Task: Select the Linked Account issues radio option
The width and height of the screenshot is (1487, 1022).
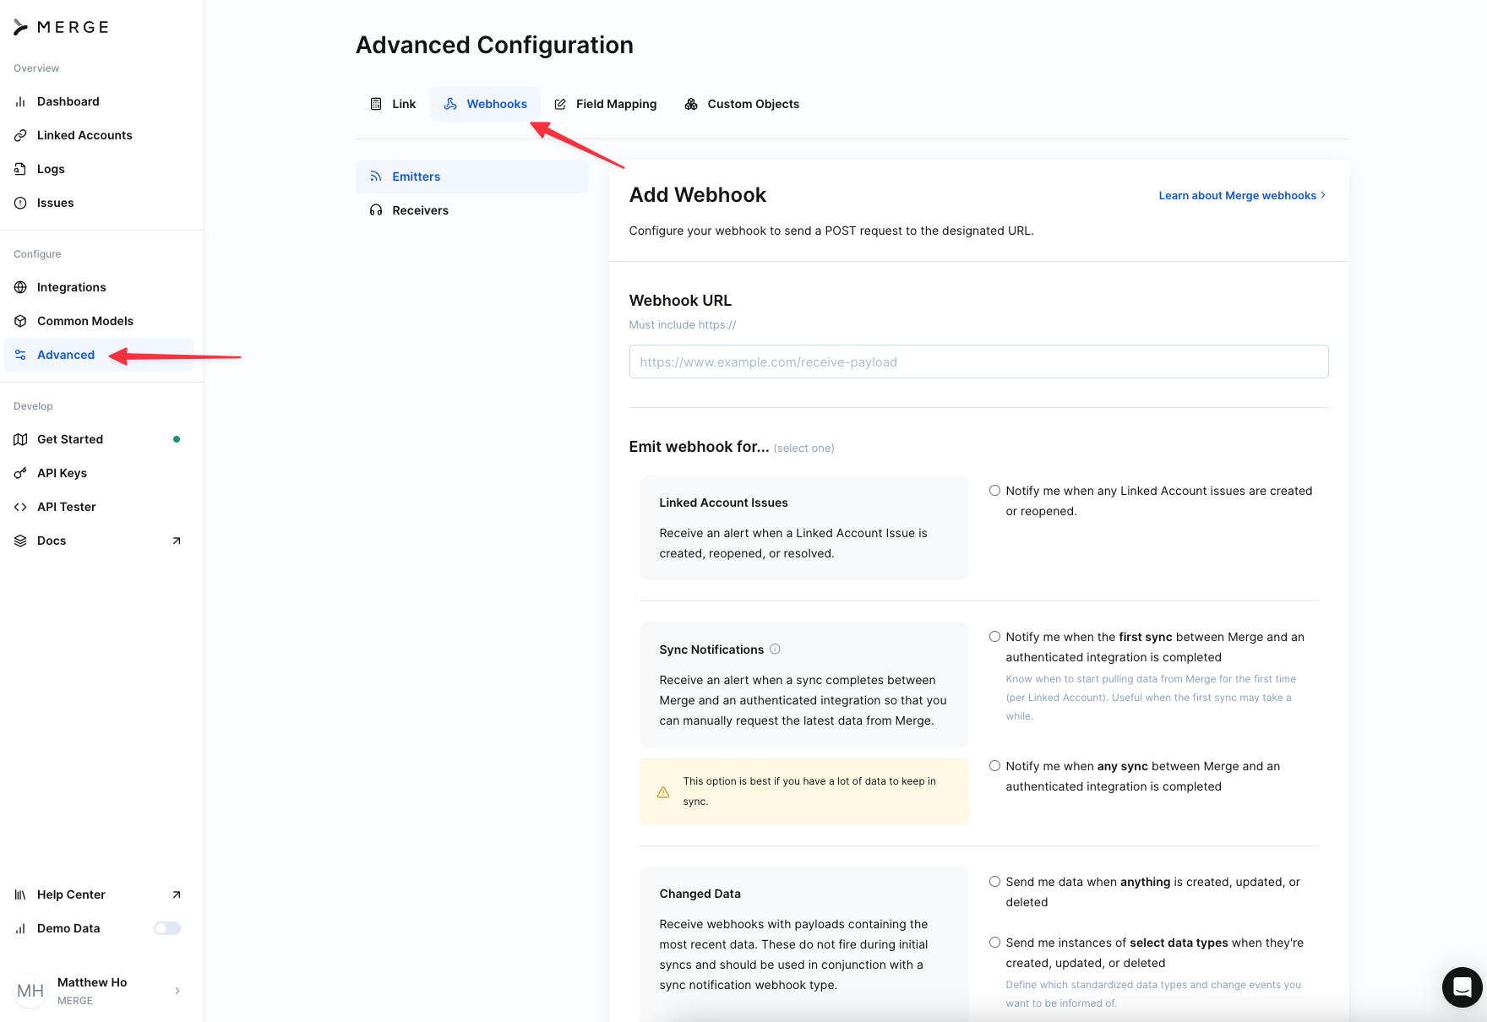Action: [x=995, y=491]
